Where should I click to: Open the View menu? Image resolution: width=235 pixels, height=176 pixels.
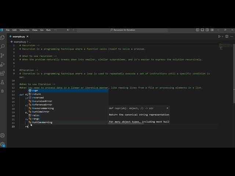pyautogui.click(x=35, y=30)
